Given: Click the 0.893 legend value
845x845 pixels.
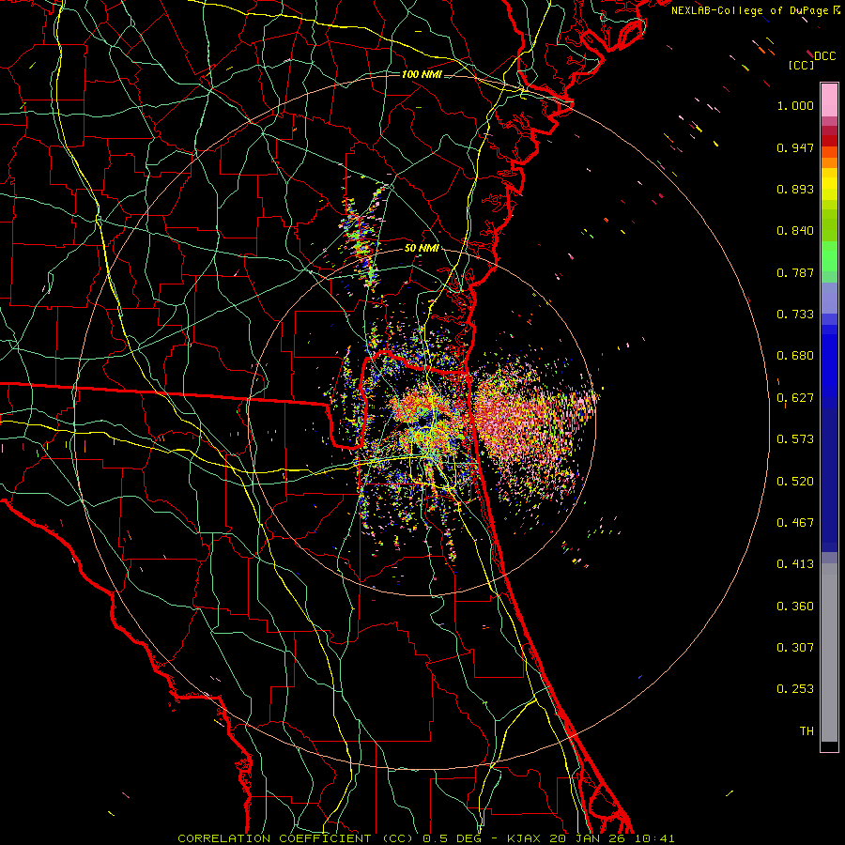Looking at the screenshot, I should tap(795, 189).
